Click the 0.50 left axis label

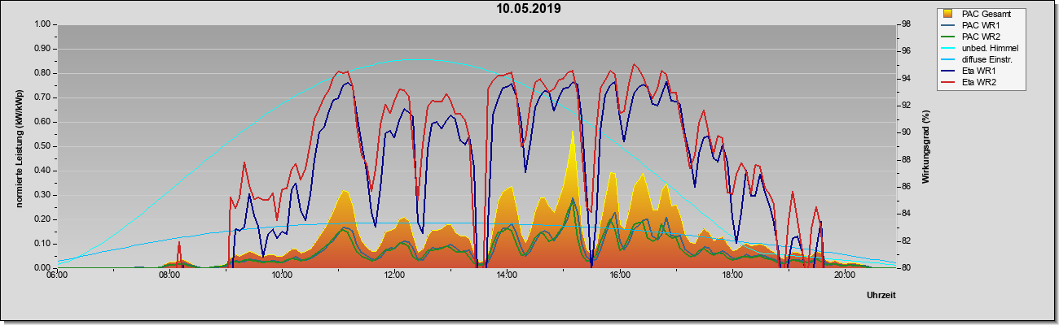coord(41,146)
